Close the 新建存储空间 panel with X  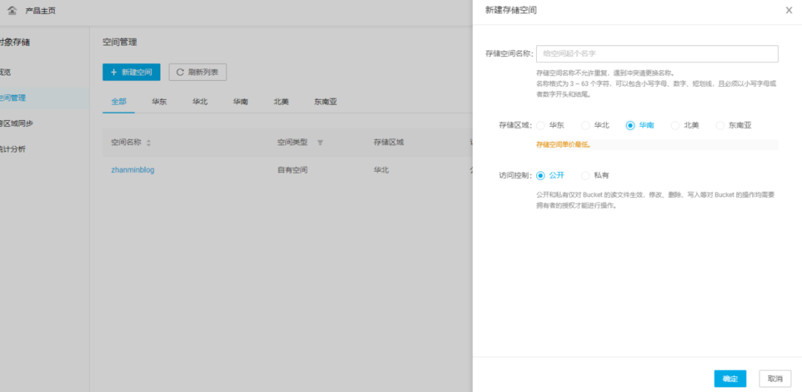pos(789,10)
